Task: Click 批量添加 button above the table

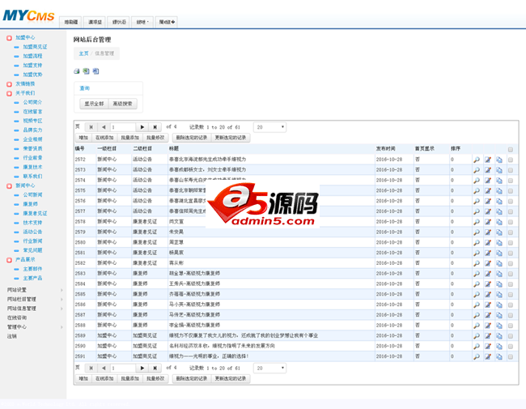Action: [129, 138]
